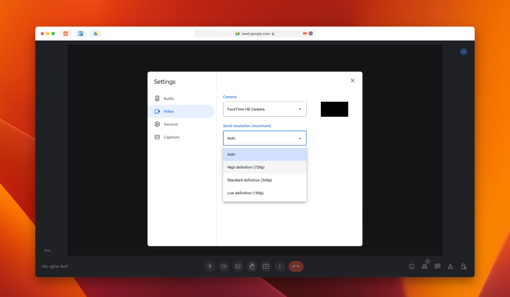Open more options three-dot menu
The width and height of the screenshot is (510, 297).
(x=280, y=267)
